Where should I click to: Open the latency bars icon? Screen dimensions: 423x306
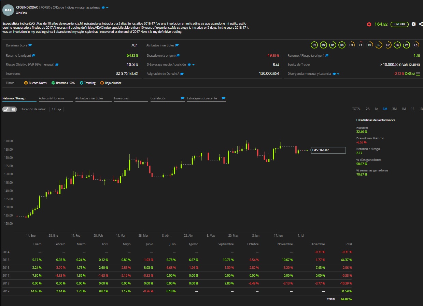[418, 73]
